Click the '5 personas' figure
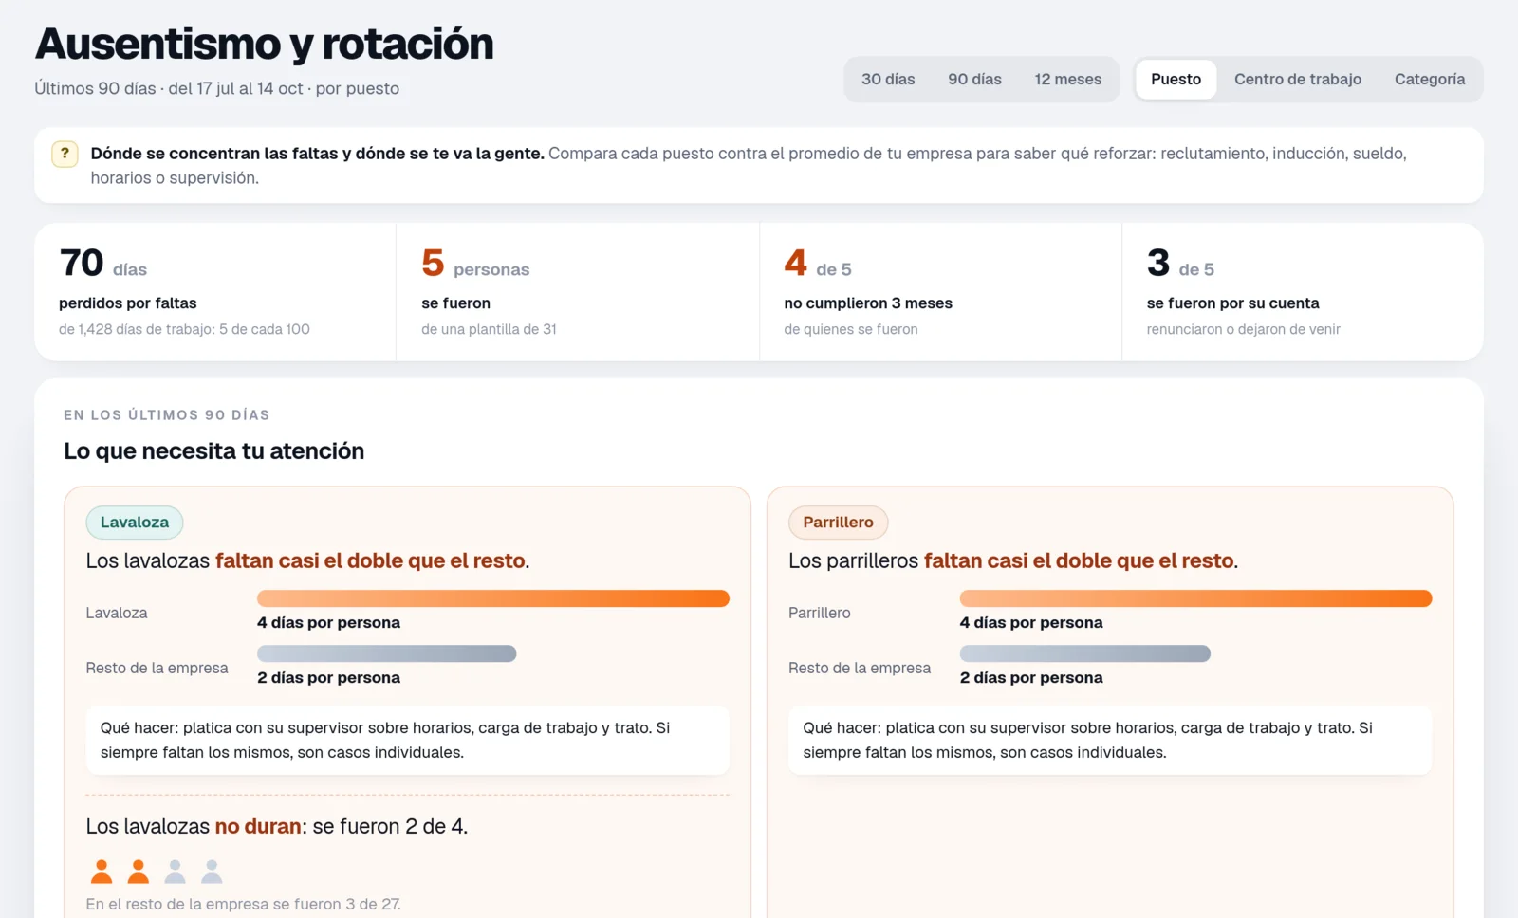The image size is (1518, 918). pos(475,264)
